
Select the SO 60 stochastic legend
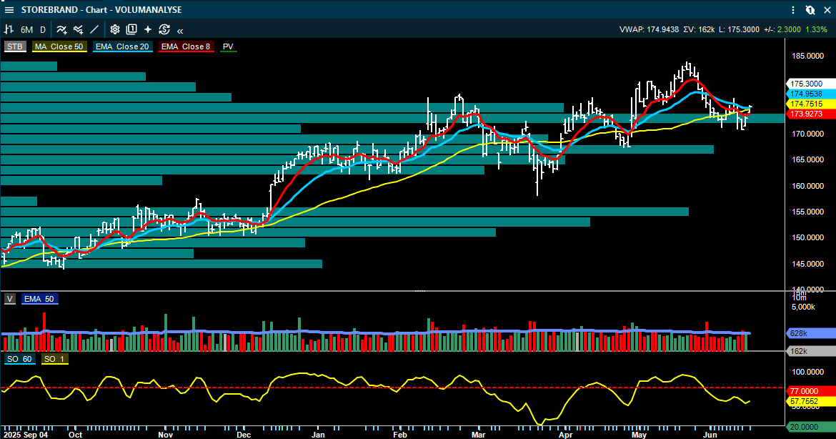(x=20, y=359)
